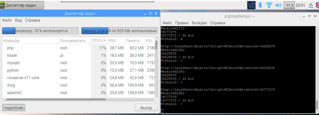Open the VNC server tray icon
Viewport: 319px width, 115px height.
[251, 5]
